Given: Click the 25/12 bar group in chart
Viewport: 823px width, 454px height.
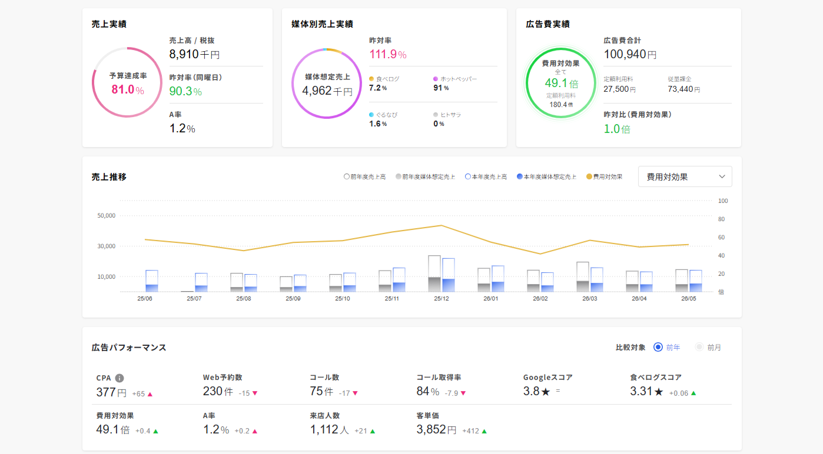Looking at the screenshot, I should 442,273.
